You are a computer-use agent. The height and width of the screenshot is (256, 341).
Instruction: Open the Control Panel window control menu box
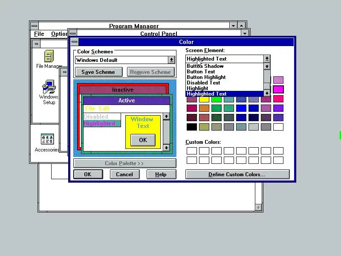pyautogui.click(x=73, y=33)
